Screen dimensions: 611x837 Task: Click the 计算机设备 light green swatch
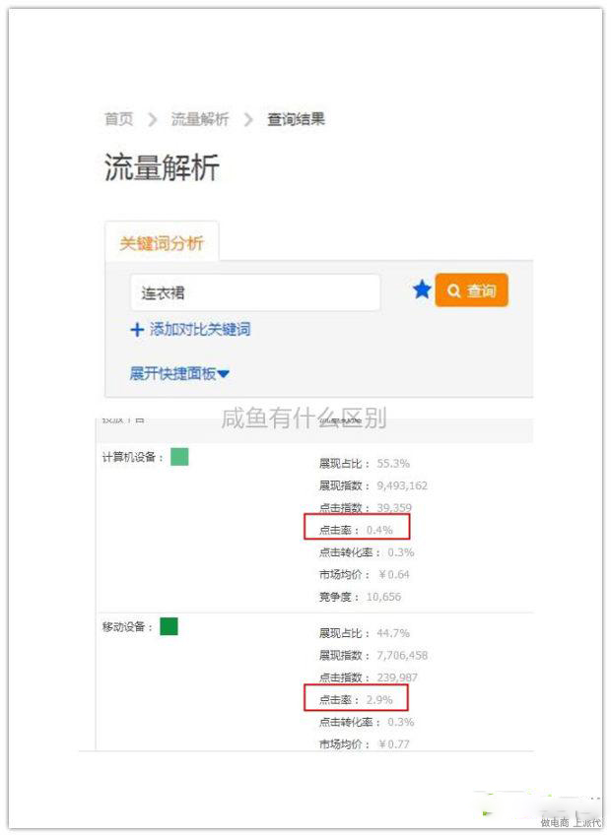(179, 457)
